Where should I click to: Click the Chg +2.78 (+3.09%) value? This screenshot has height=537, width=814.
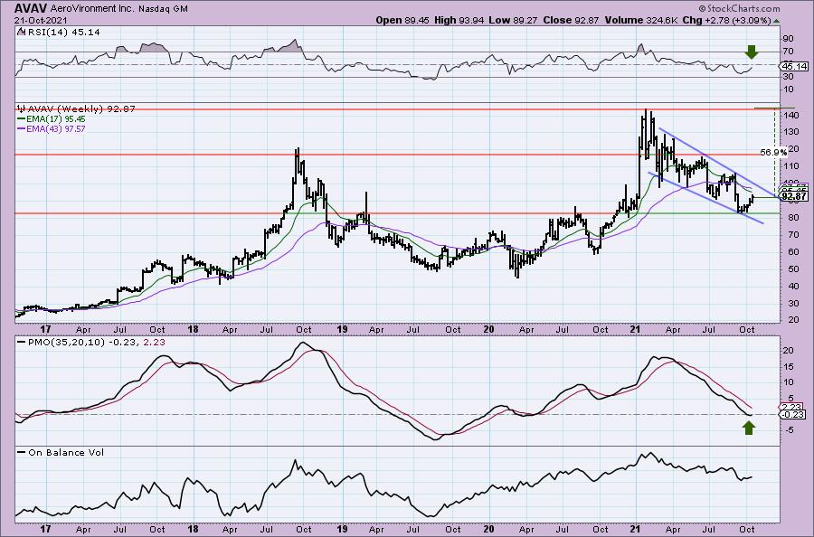point(726,20)
